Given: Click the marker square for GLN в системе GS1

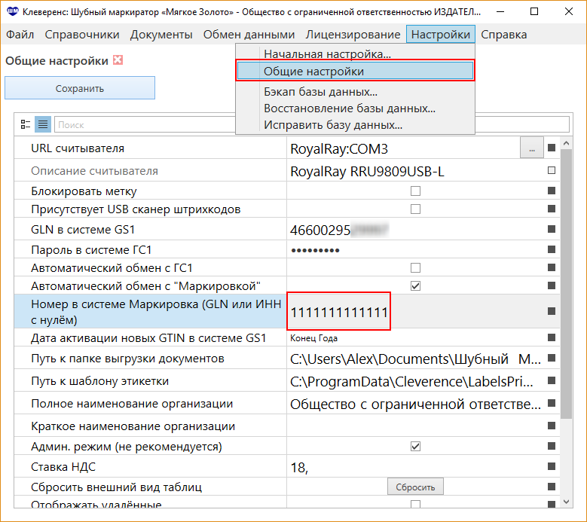Looking at the screenshot, I should [552, 229].
